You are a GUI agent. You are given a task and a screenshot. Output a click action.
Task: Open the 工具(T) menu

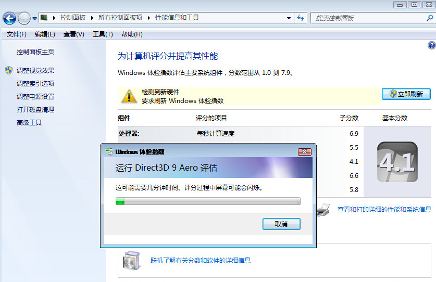[x=103, y=34]
